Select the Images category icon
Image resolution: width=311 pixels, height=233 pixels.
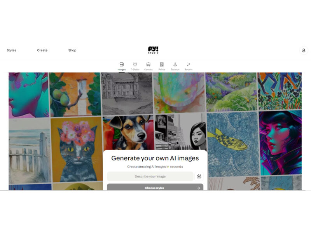pos(122,64)
